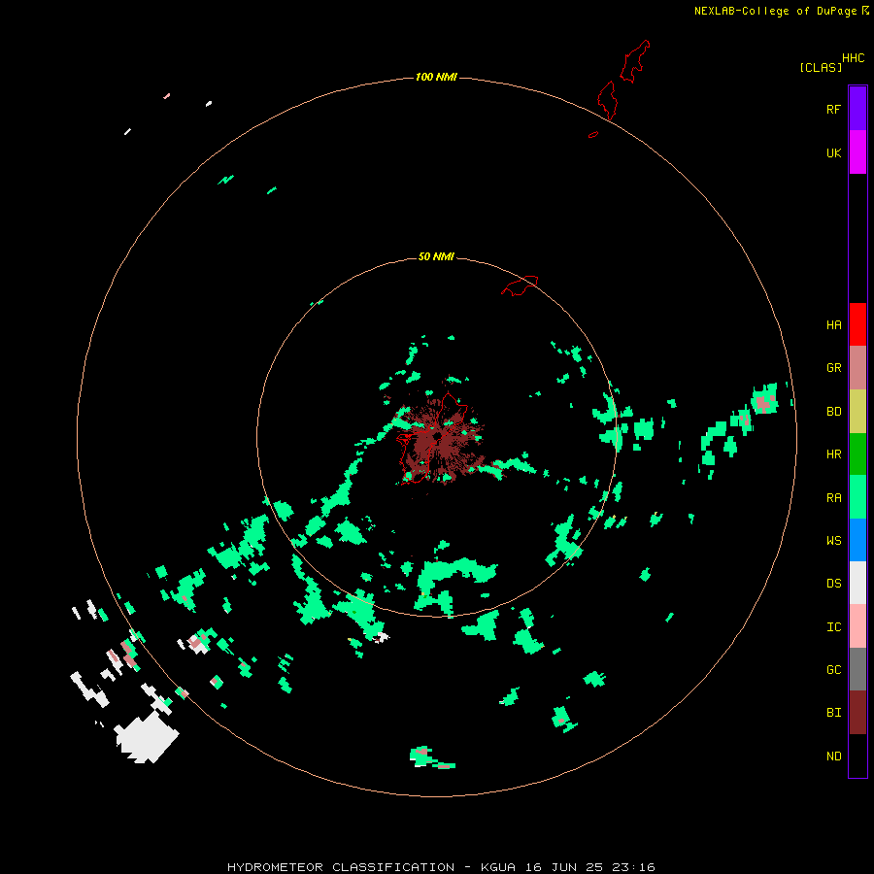
Task: Click the 50 NMI range ring label
Action: 436,257
